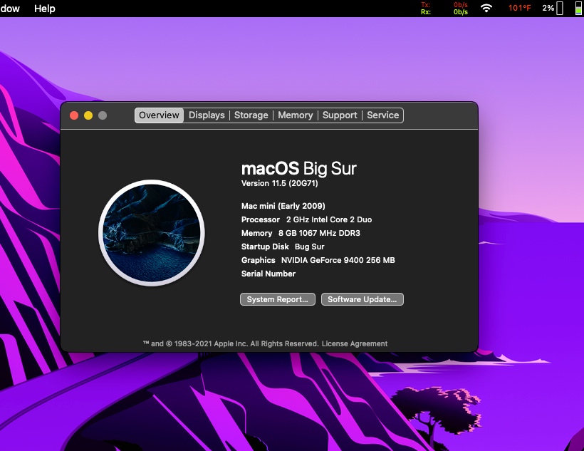Screen dimensions: 584x451
Task: Select the Overview tab
Action: click(159, 115)
